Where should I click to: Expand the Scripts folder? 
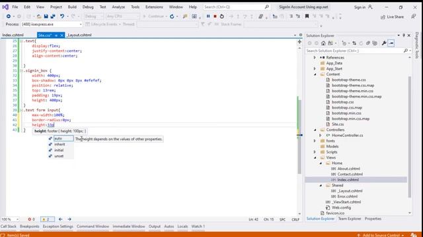[315, 152]
